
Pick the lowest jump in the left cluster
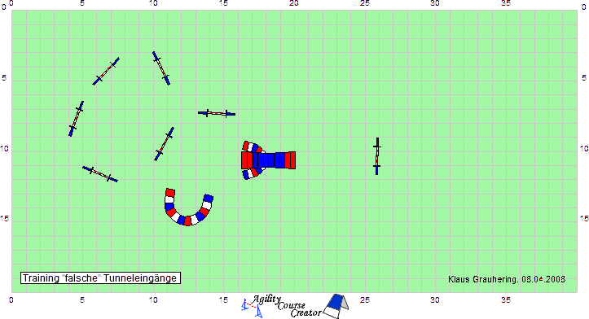pyautogui.click(x=100, y=174)
